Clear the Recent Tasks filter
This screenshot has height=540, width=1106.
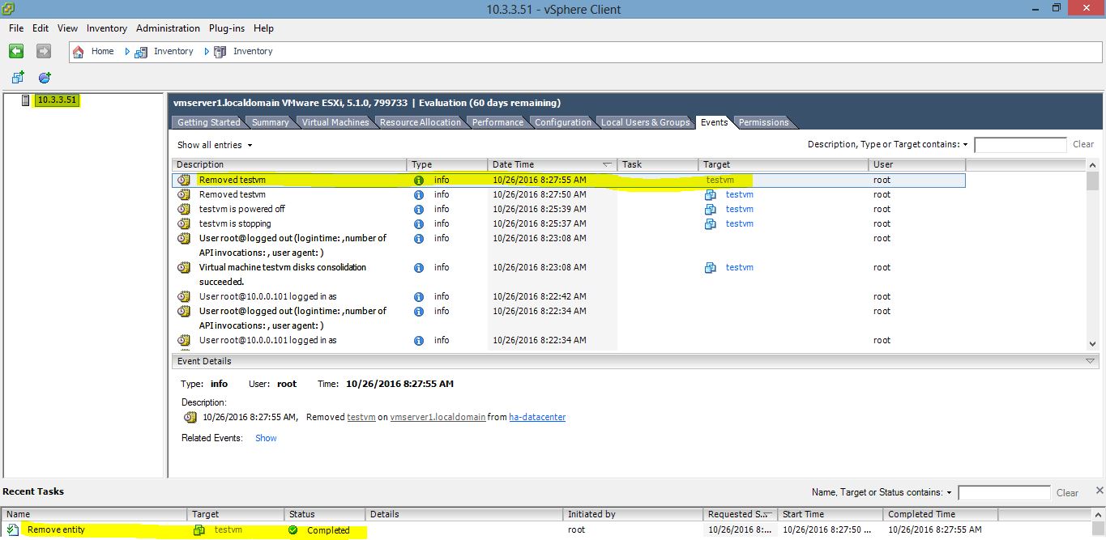1067,492
